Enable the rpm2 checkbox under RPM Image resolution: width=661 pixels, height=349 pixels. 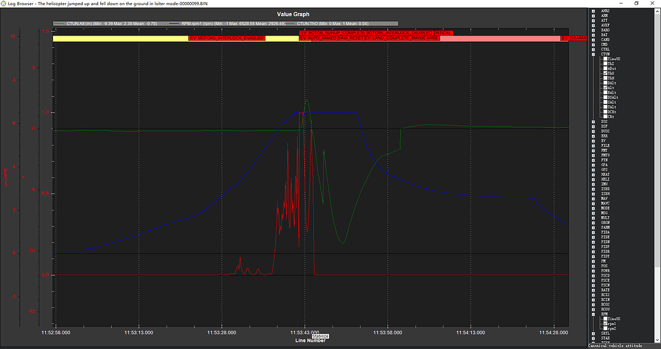click(605, 329)
